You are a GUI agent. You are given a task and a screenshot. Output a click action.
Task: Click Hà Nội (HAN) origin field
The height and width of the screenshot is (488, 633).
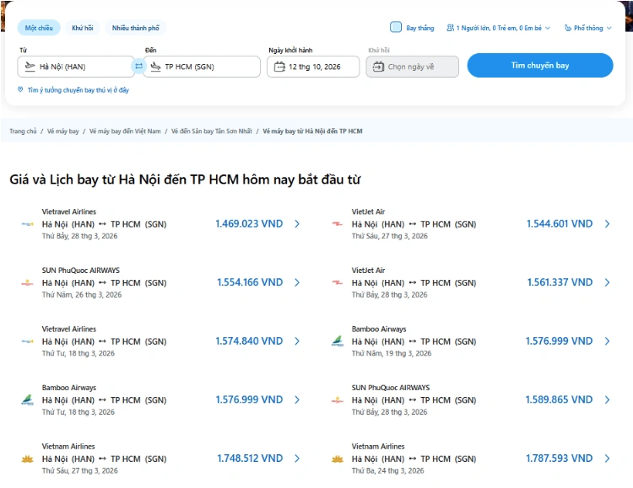pyautogui.click(x=76, y=67)
